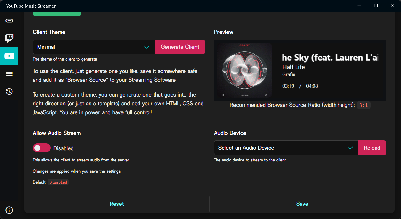Click the scrolling song title in preview

[330, 58]
